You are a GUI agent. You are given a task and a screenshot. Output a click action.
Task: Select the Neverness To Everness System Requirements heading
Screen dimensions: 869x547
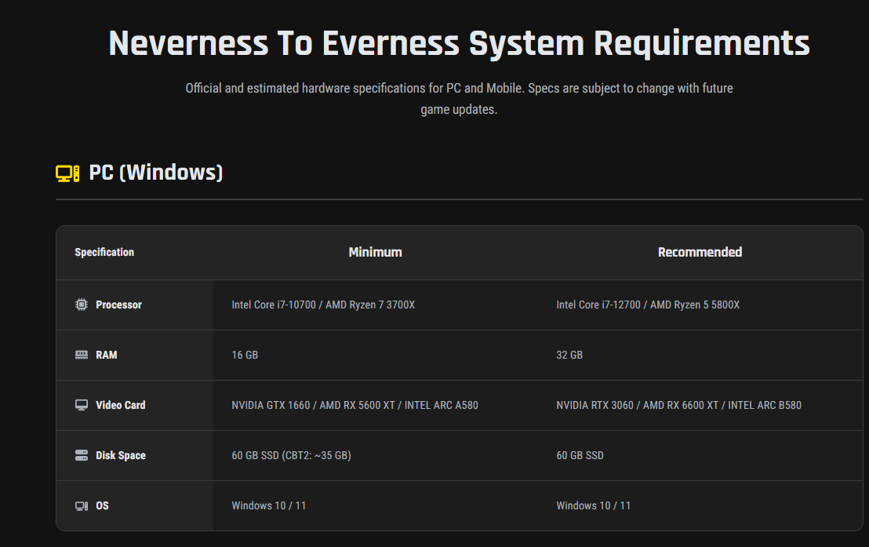pyautogui.click(x=459, y=43)
